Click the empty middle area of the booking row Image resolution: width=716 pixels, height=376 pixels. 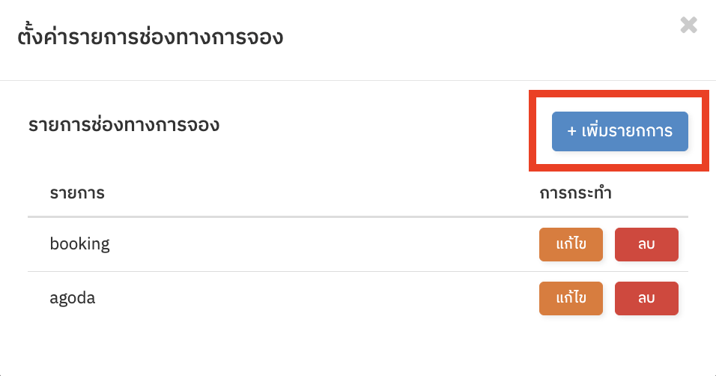[320, 244]
